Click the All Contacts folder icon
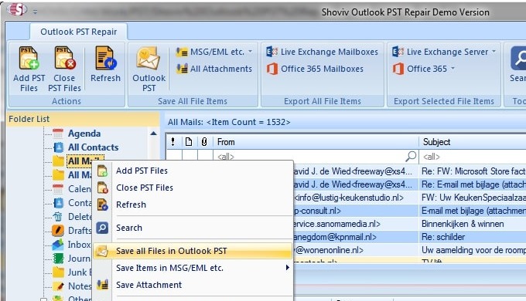The width and height of the screenshot is (526, 301). tap(58, 147)
